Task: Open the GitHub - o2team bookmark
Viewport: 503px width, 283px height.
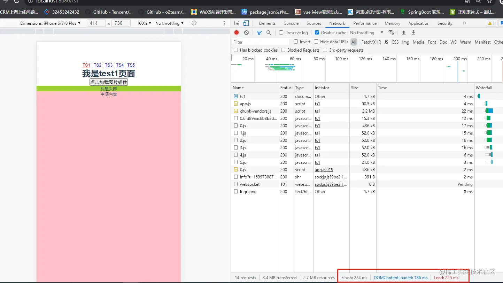Action: 162,12
